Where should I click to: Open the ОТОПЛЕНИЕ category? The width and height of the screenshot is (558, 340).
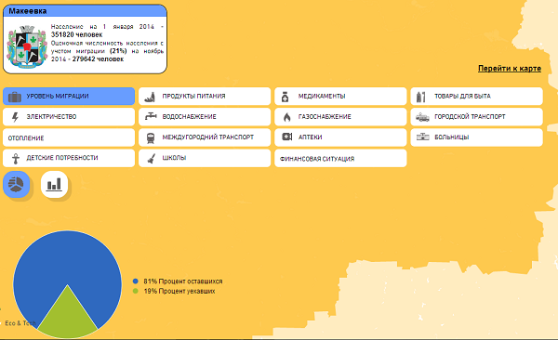click(x=69, y=137)
